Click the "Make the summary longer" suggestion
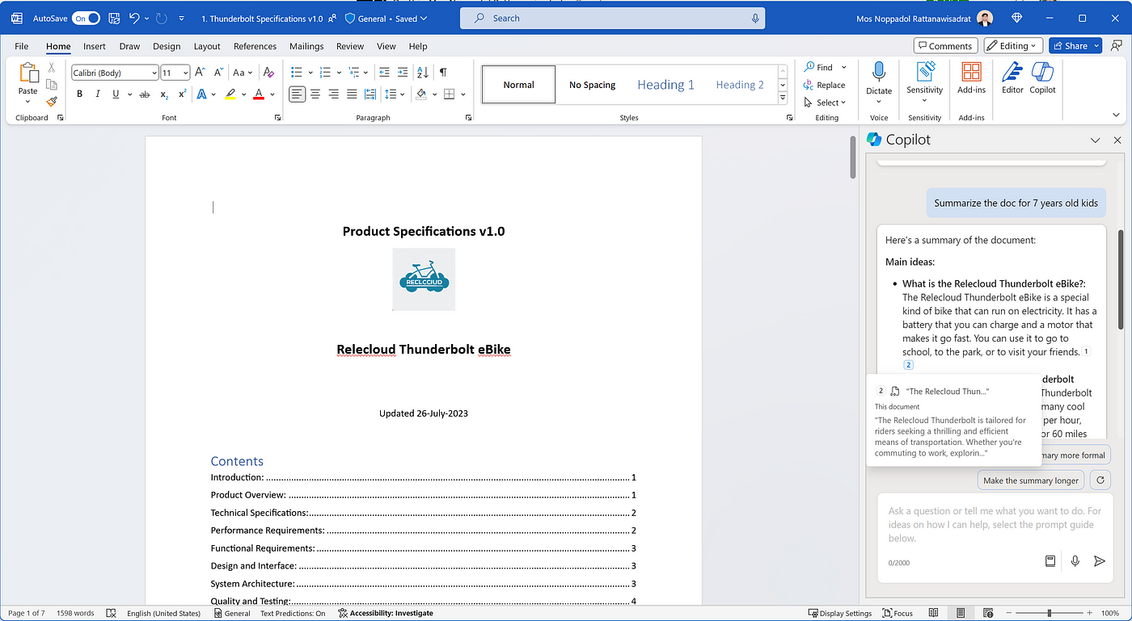1132x621 pixels. [1030, 480]
